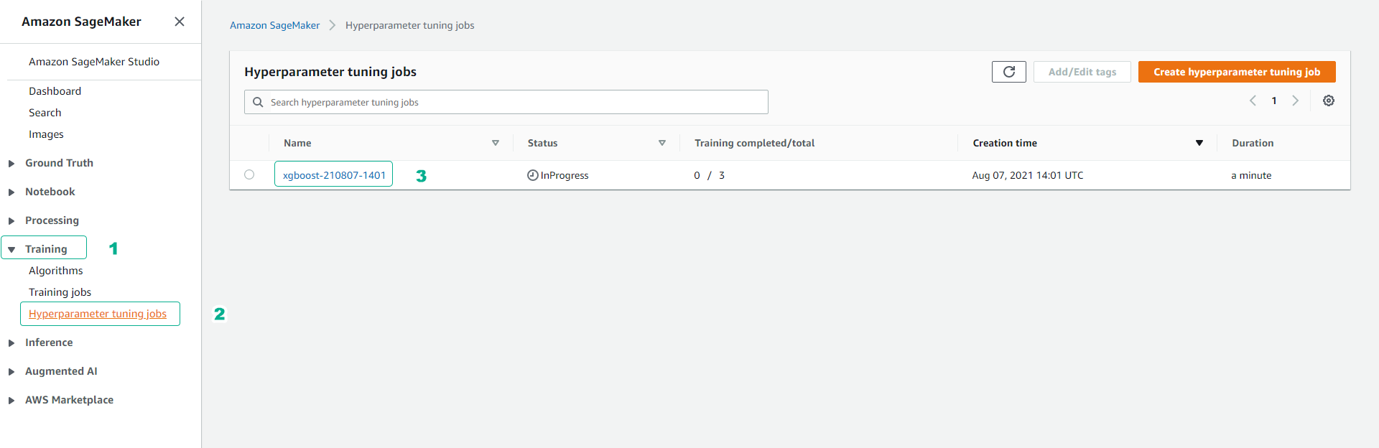Image resolution: width=1379 pixels, height=448 pixels.
Task: Click the 'Aug 07, 2021 14:01 UTC' cell
Action: pyautogui.click(x=1028, y=175)
